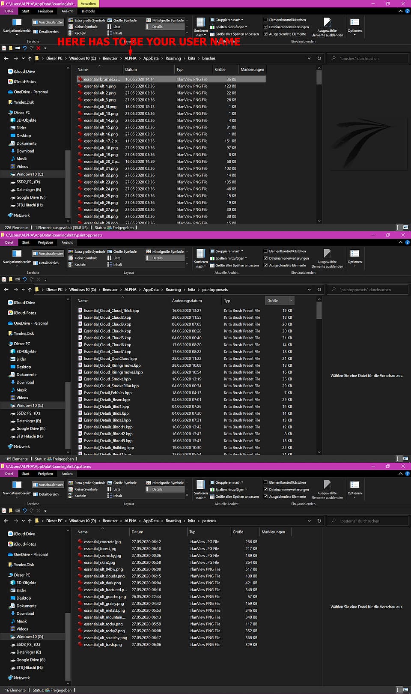Open Freigeben tab in paintoppresets window
Screen dimensions: 411x694
coord(45,242)
